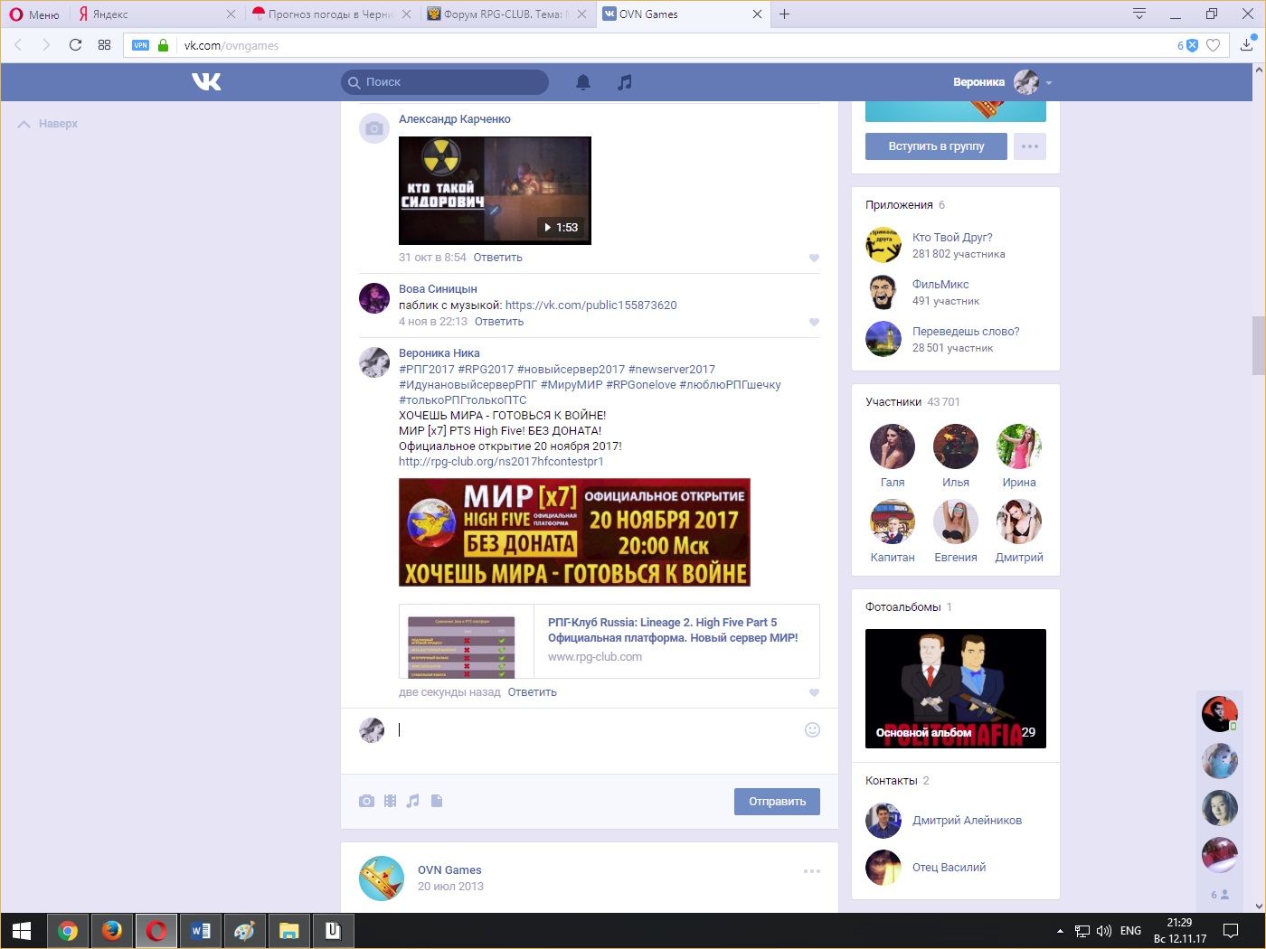The height and width of the screenshot is (949, 1266).
Task: Open the #newserver2017 hashtag
Action: point(671,370)
